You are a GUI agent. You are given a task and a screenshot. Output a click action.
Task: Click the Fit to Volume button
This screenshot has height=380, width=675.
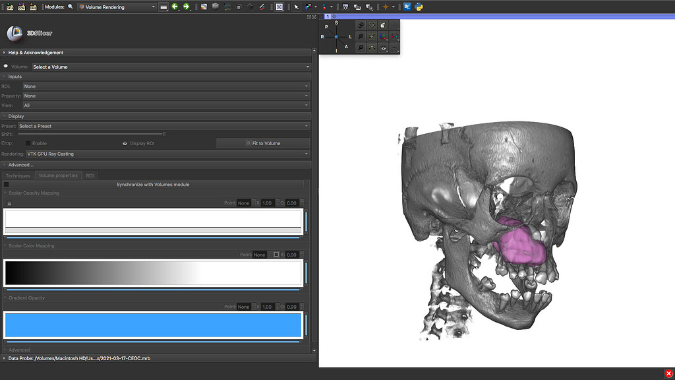[x=263, y=143]
